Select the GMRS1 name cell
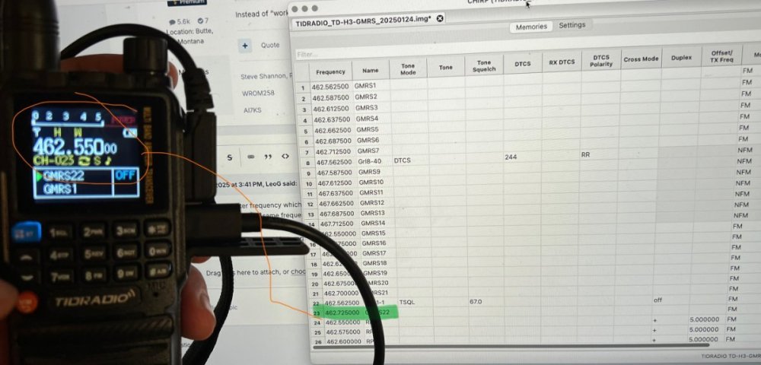Viewport: 761px width, 365px height. click(366, 86)
